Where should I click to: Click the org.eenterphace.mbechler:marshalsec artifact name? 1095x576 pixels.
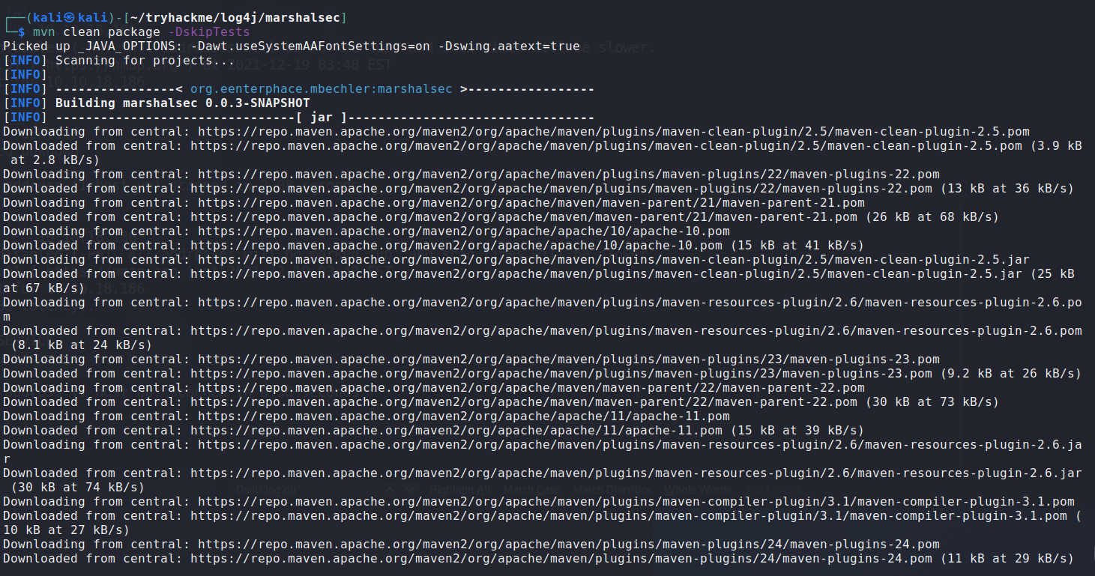(x=321, y=89)
